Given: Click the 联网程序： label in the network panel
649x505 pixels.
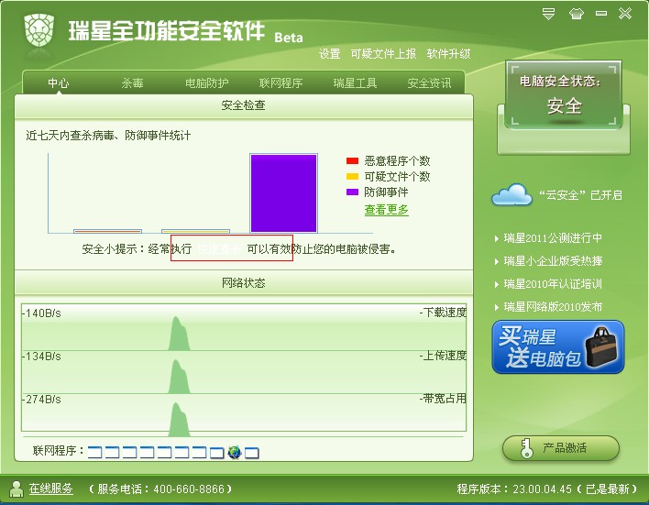Looking at the screenshot, I should [59, 450].
